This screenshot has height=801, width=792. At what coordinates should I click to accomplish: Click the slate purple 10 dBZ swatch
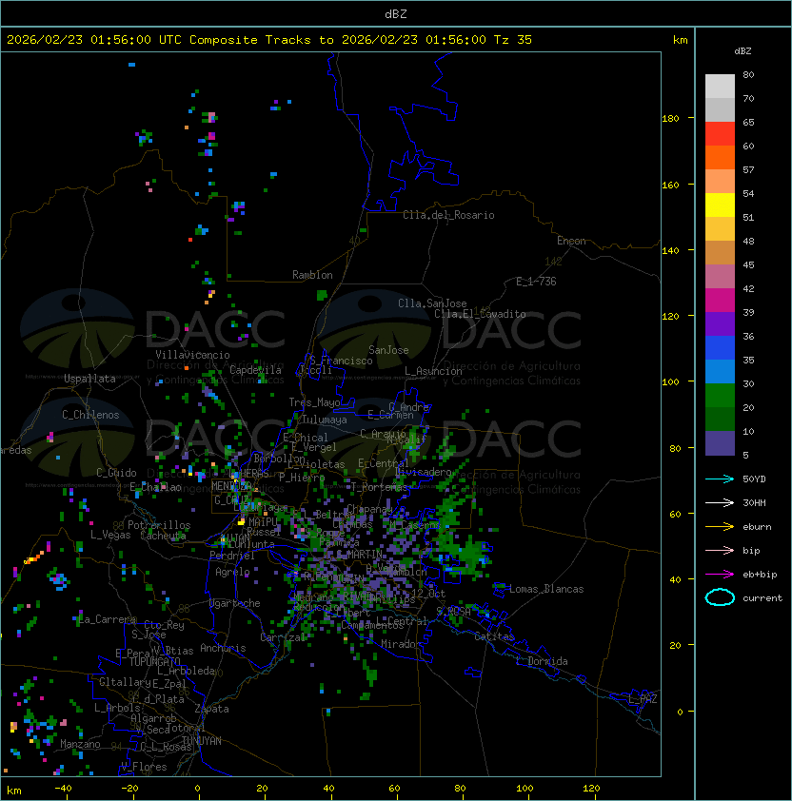point(720,443)
